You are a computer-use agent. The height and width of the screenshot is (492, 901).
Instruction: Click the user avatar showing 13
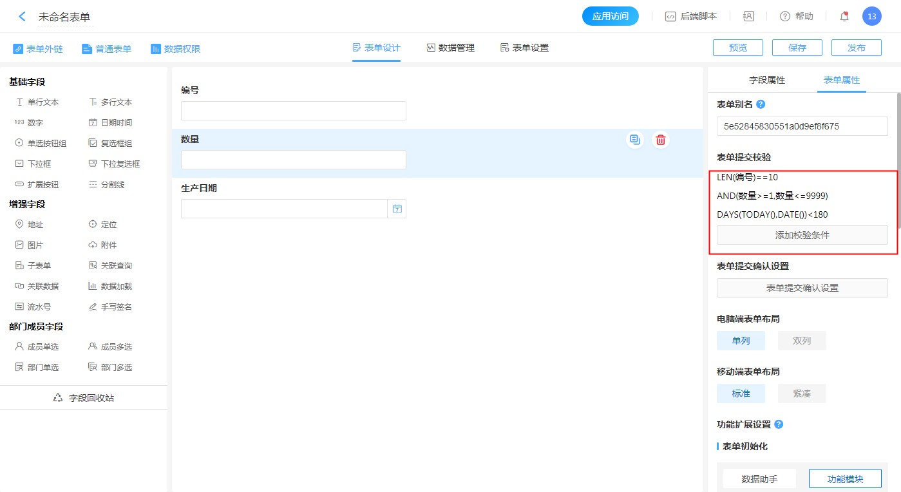871,17
